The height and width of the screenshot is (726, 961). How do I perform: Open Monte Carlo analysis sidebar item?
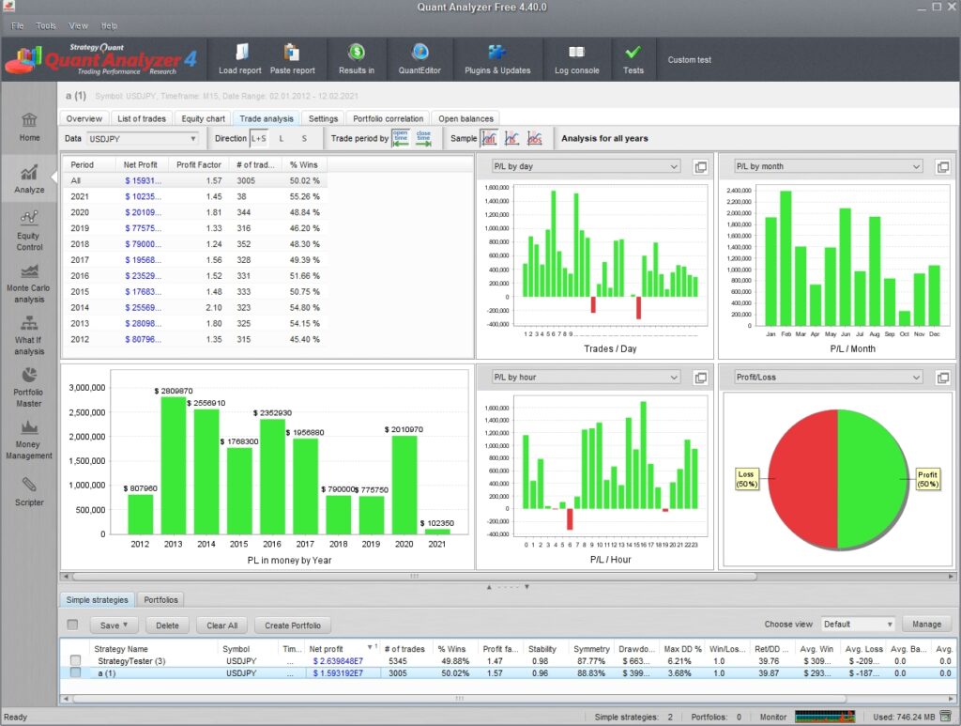tap(28, 284)
